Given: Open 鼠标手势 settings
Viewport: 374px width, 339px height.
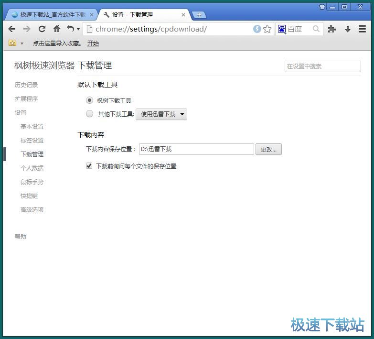Looking at the screenshot, I should click(x=32, y=182).
